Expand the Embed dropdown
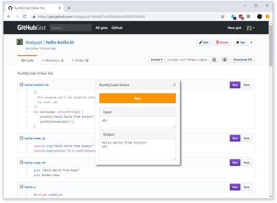 (156, 60)
